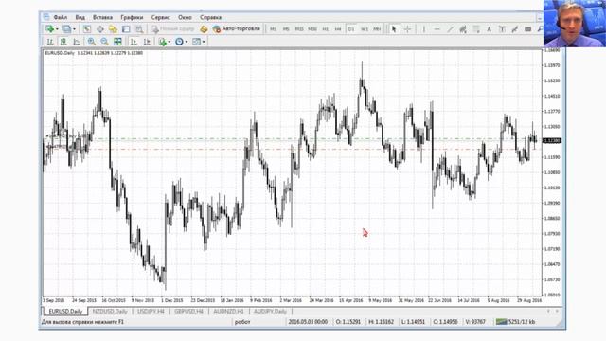Select the trendline drawing tool
The width and height of the screenshot is (606, 341).
[x=450, y=29]
